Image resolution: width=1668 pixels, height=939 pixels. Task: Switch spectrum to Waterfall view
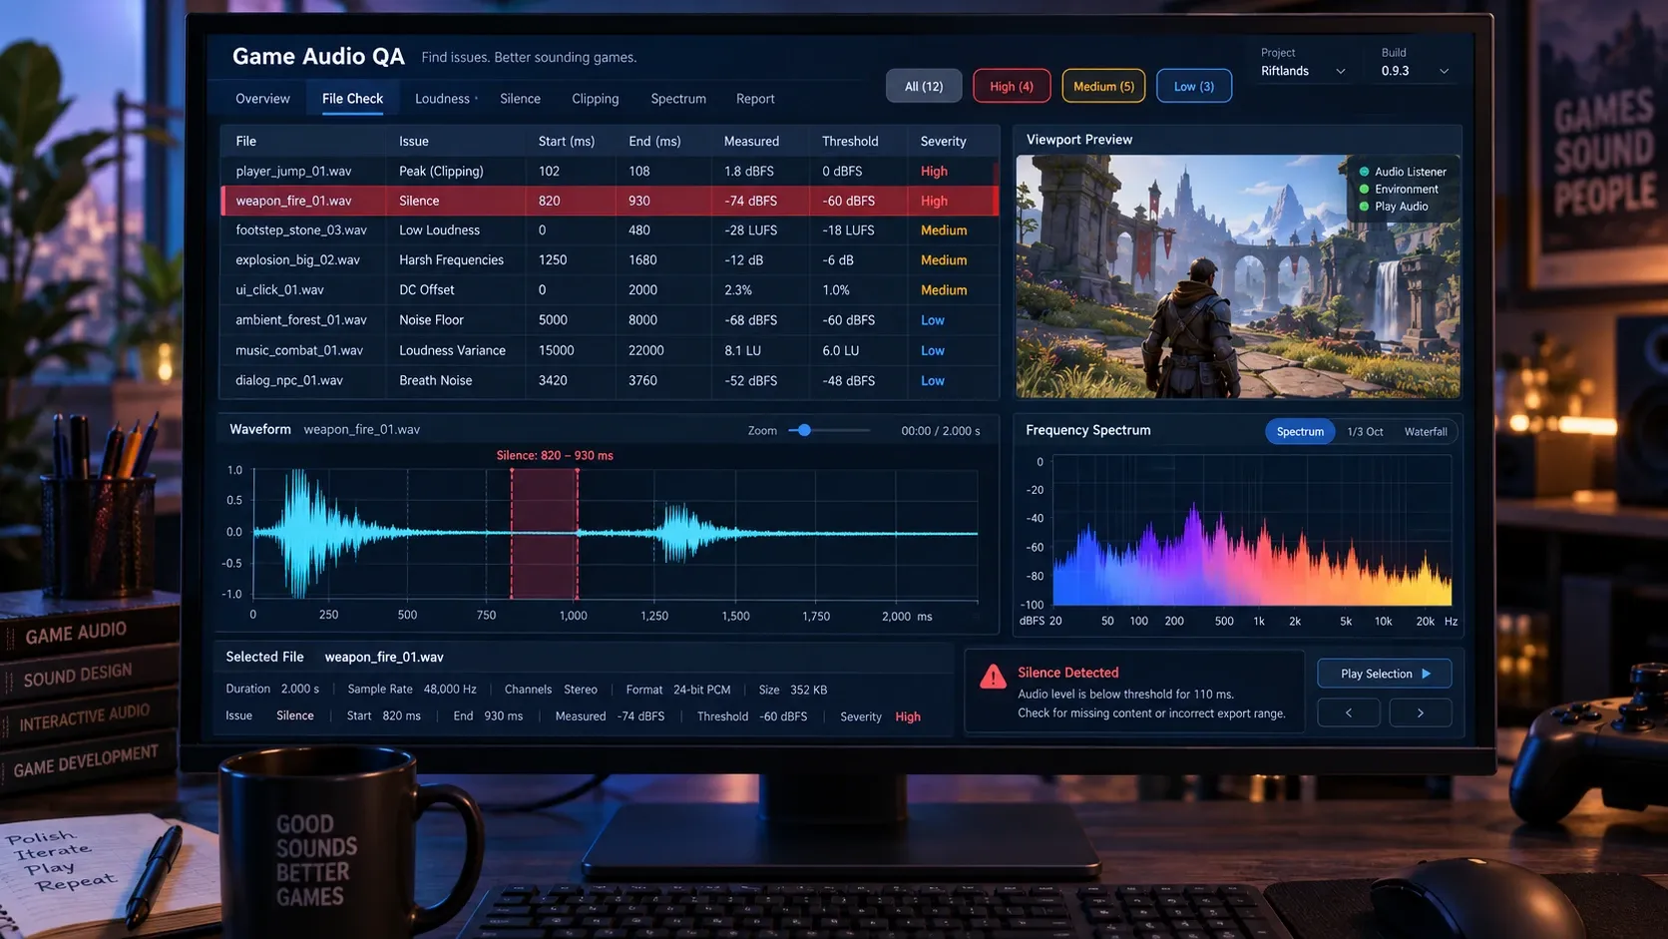point(1426,432)
